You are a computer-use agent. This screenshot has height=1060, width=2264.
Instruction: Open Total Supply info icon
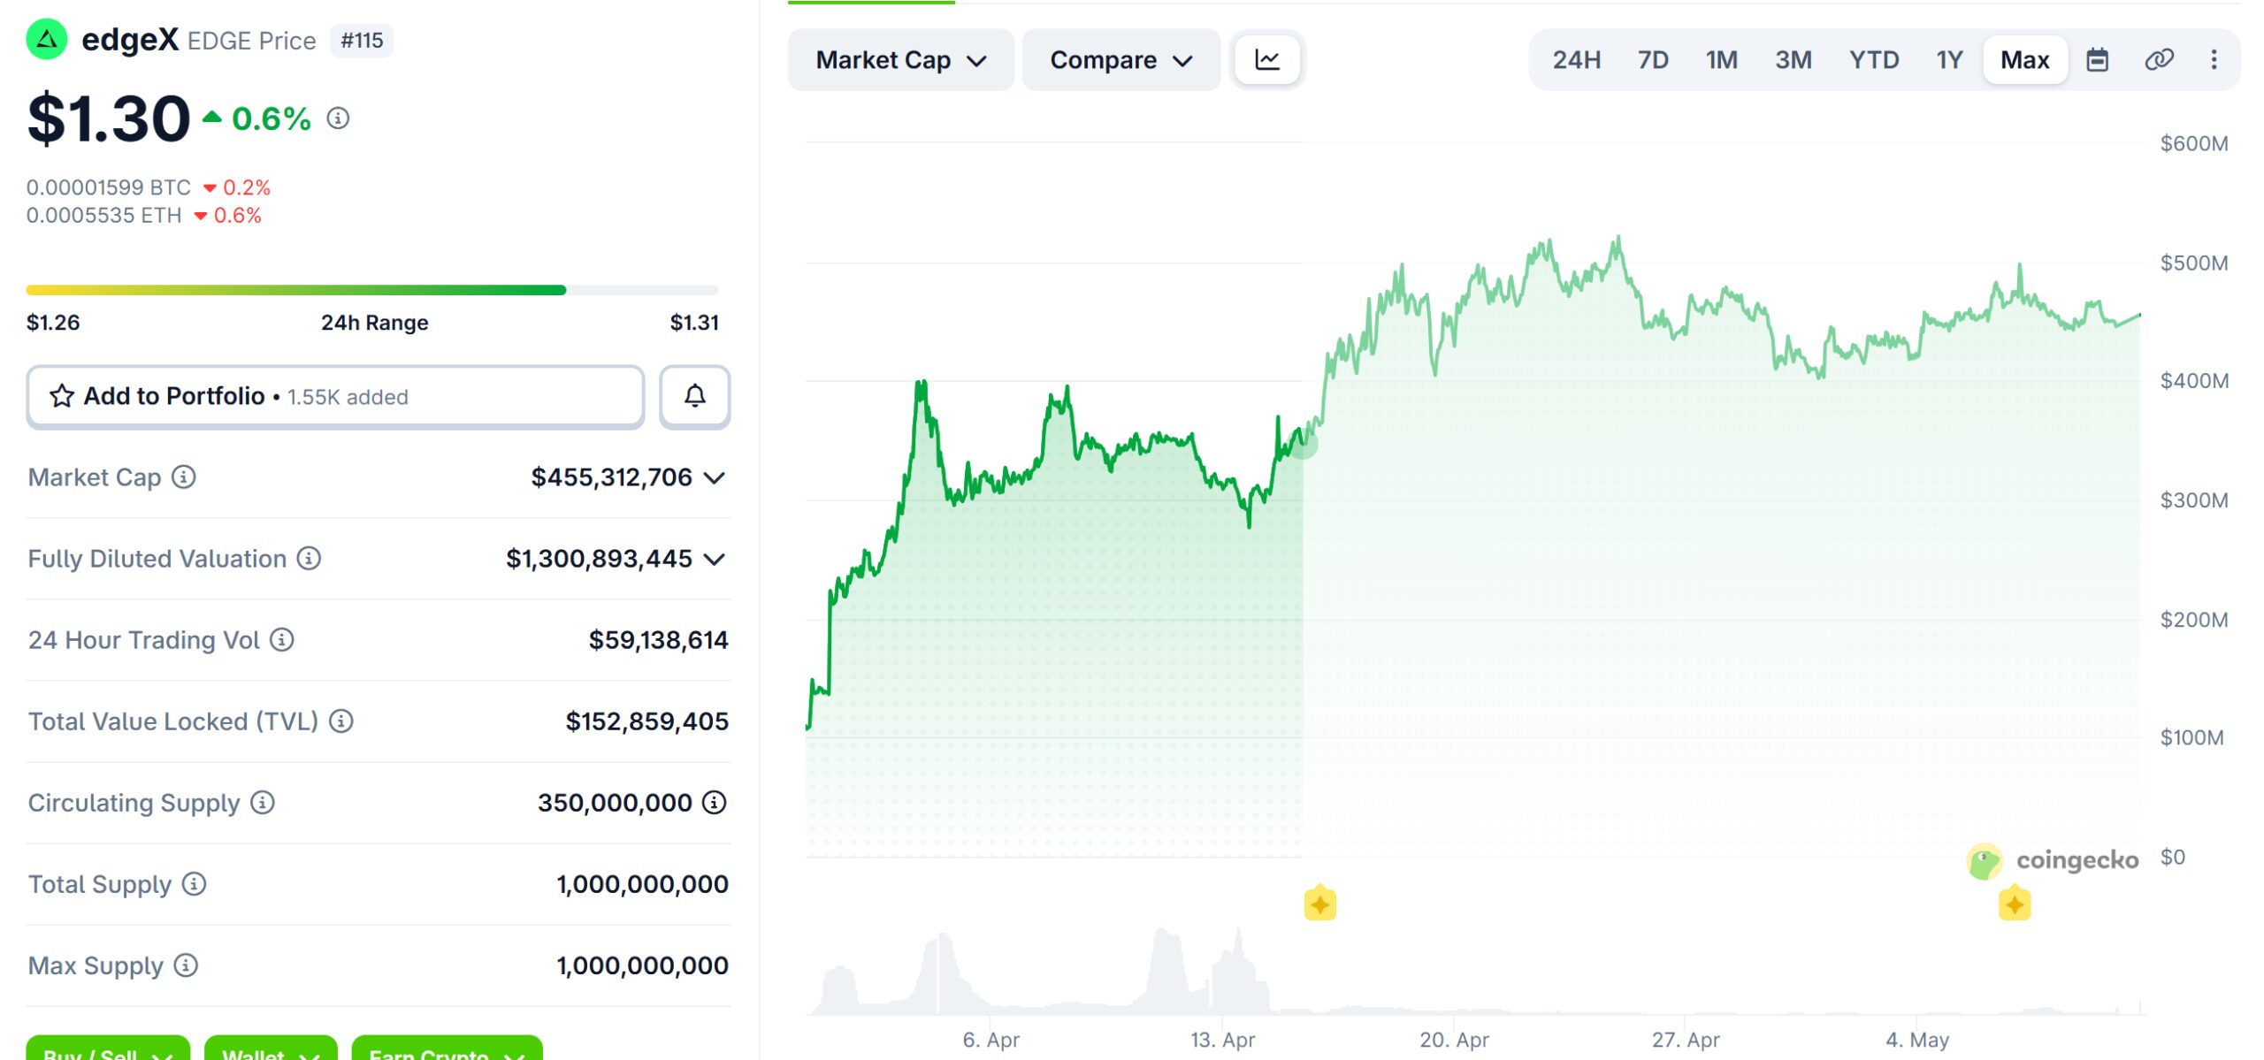(194, 884)
